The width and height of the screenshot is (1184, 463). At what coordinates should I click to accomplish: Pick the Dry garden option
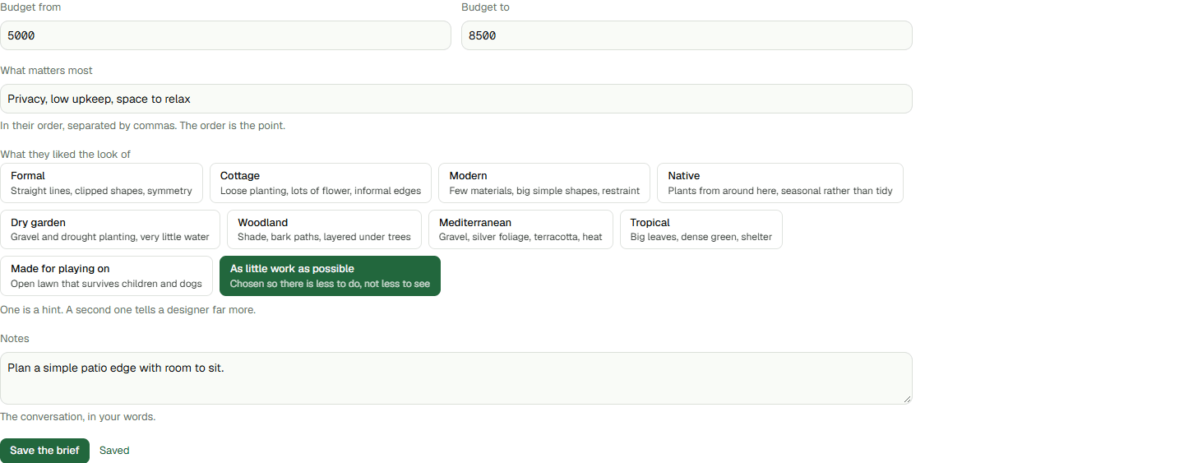[110, 229]
